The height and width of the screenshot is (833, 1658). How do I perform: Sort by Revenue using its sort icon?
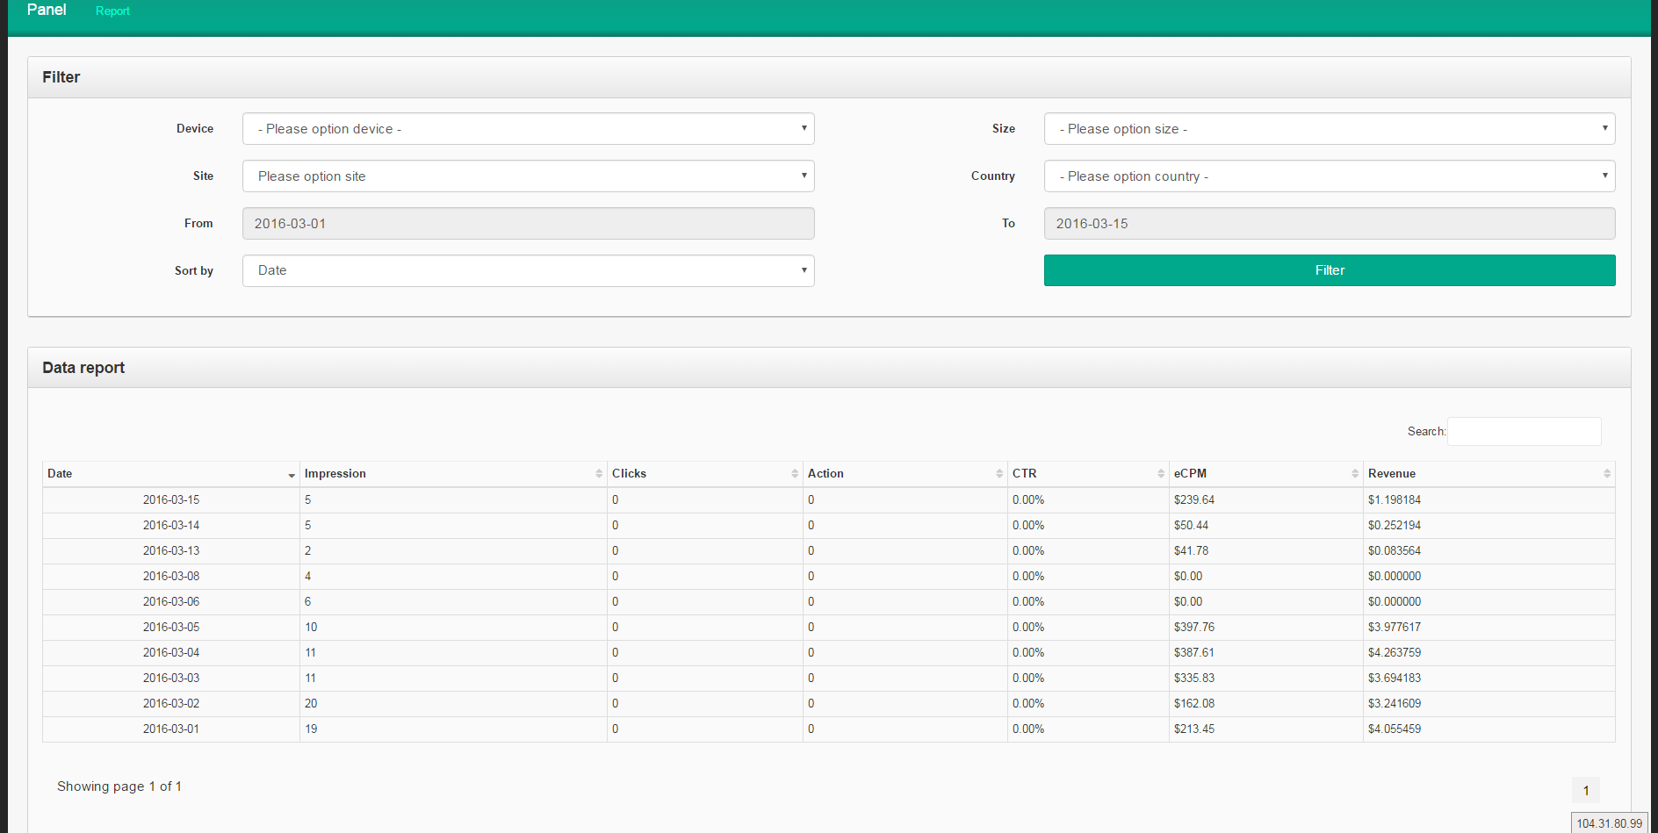click(x=1607, y=474)
